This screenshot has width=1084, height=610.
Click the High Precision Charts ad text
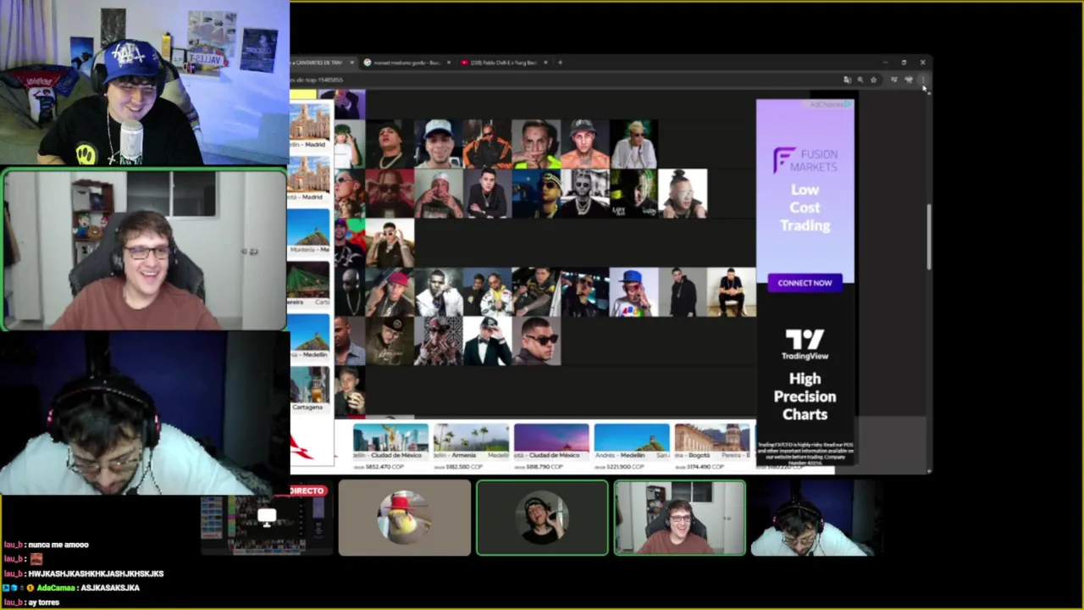tap(805, 396)
